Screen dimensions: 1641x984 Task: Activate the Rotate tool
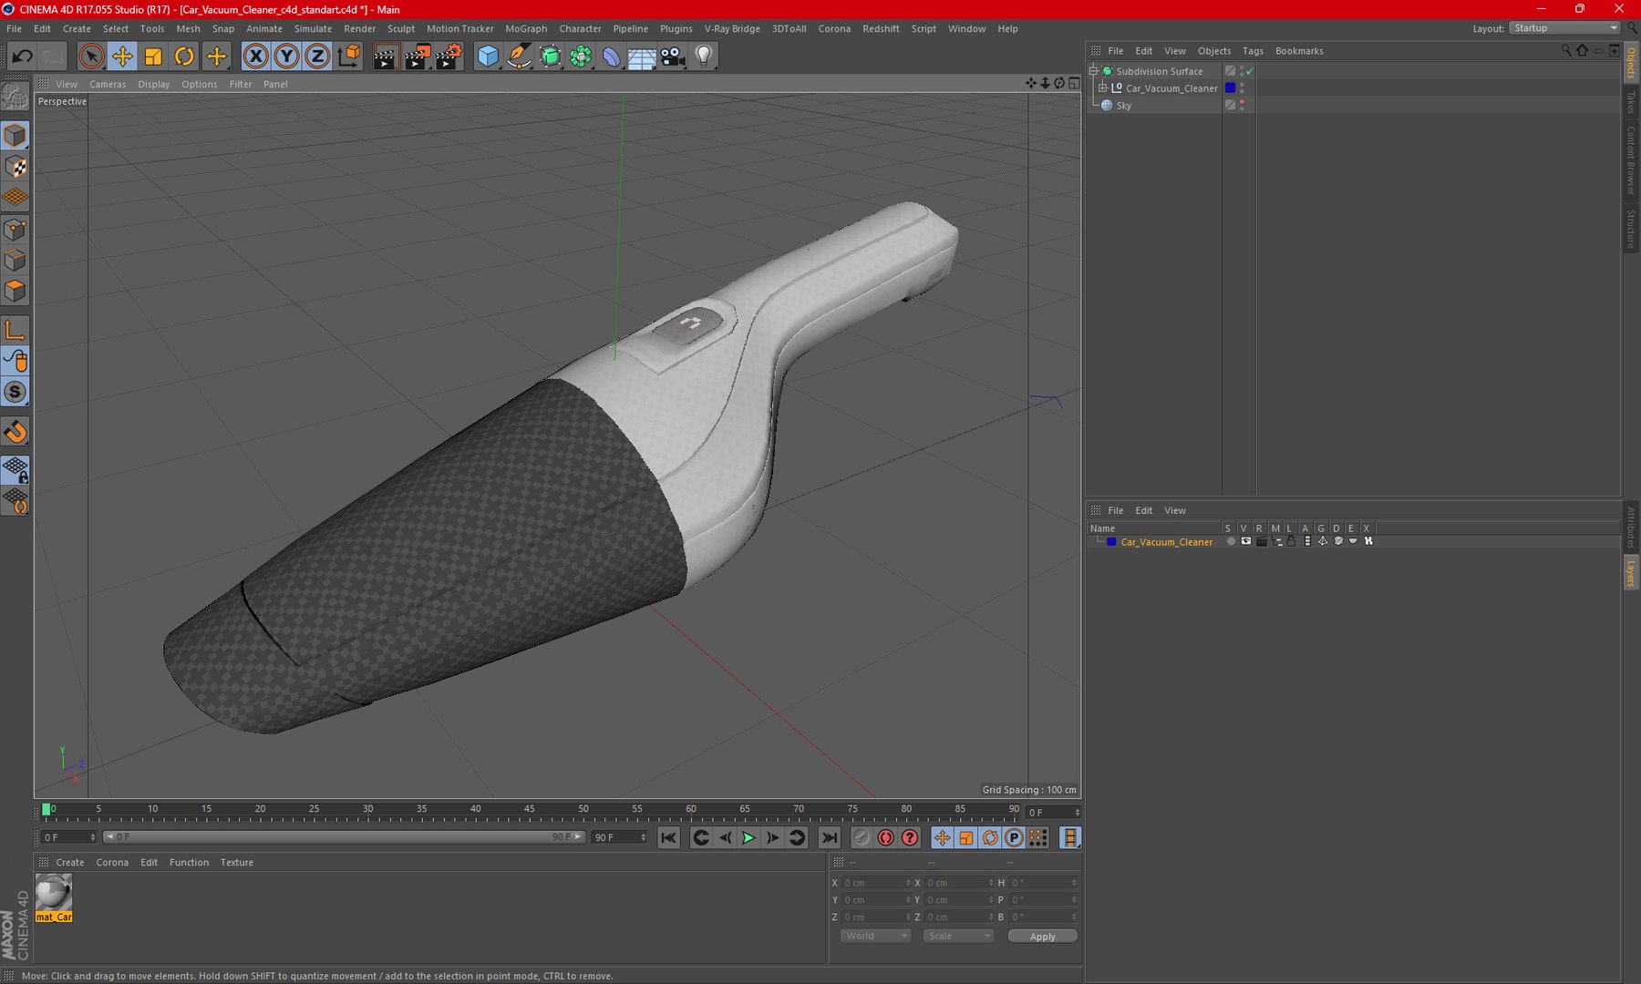[184, 56]
